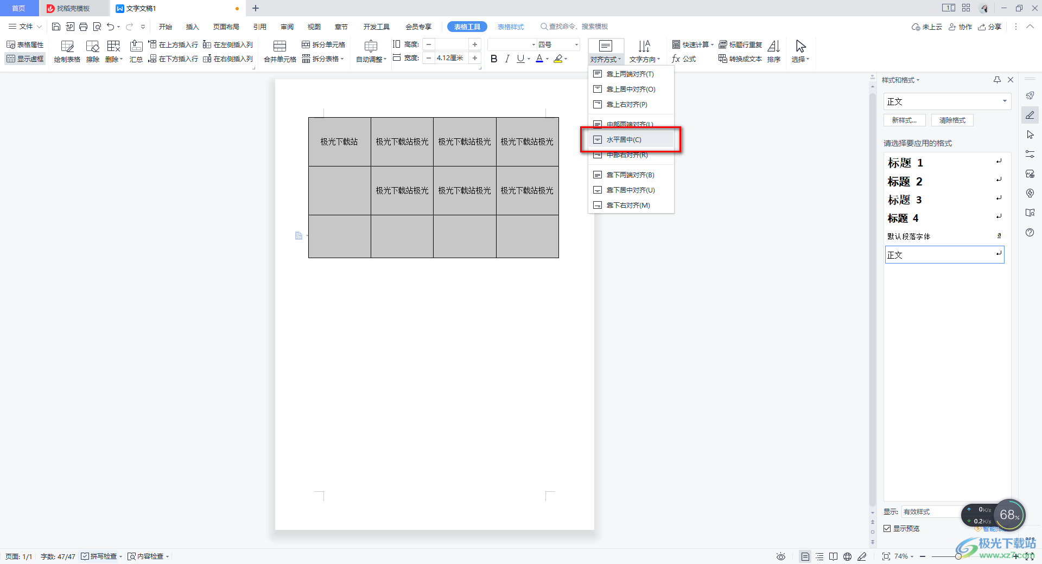Choose 靠上两端对齐(T) alignment
The height and width of the screenshot is (564, 1042).
(x=631, y=74)
